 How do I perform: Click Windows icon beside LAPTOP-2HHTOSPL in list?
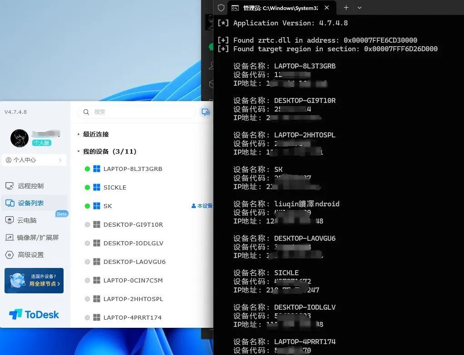tap(96, 299)
